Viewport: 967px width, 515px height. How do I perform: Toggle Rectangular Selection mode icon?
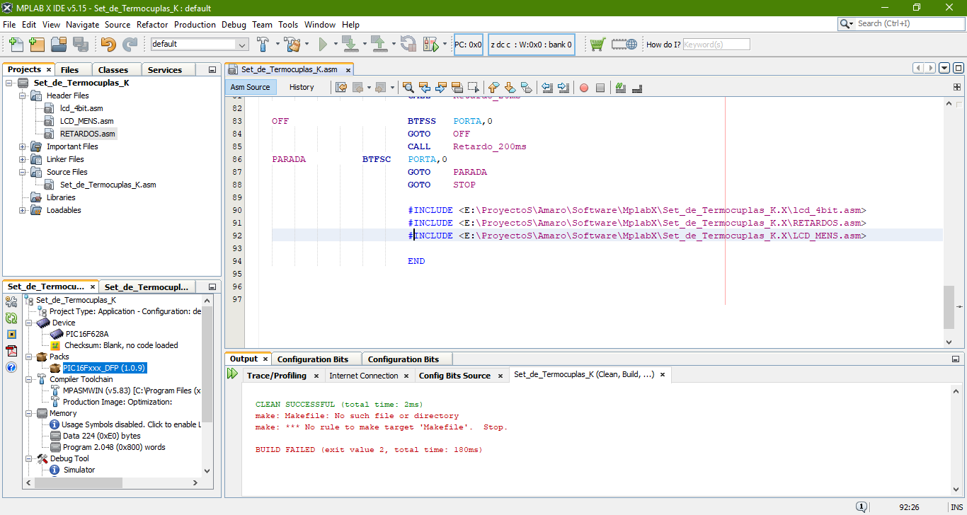click(474, 88)
